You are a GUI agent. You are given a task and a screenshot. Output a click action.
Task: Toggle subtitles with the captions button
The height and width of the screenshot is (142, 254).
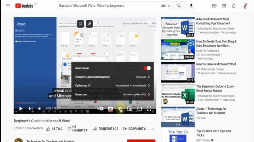(x=110, y=109)
